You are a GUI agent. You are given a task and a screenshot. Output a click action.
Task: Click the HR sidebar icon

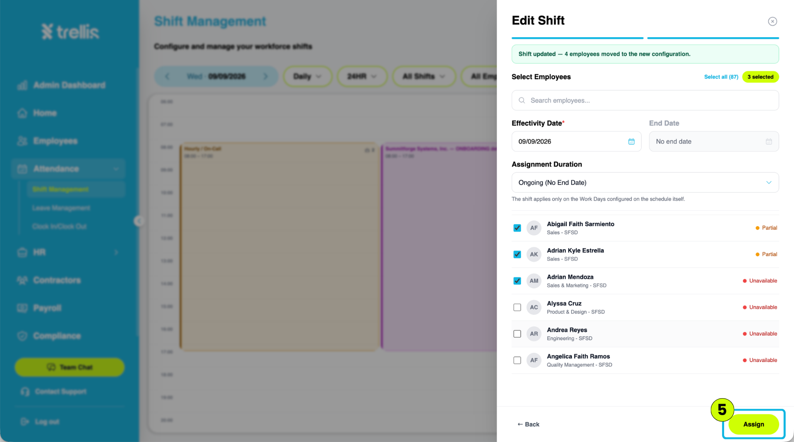click(x=22, y=252)
